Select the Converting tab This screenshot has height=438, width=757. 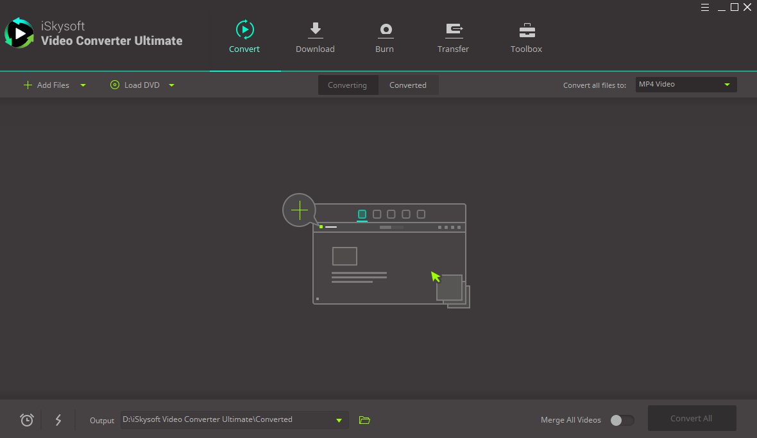pyautogui.click(x=348, y=85)
